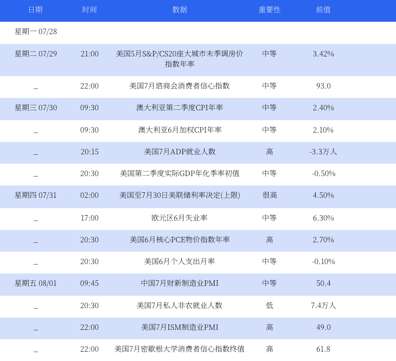Click the 50.4 previous value
Screen dimensions: 396x361
(323, 283)
